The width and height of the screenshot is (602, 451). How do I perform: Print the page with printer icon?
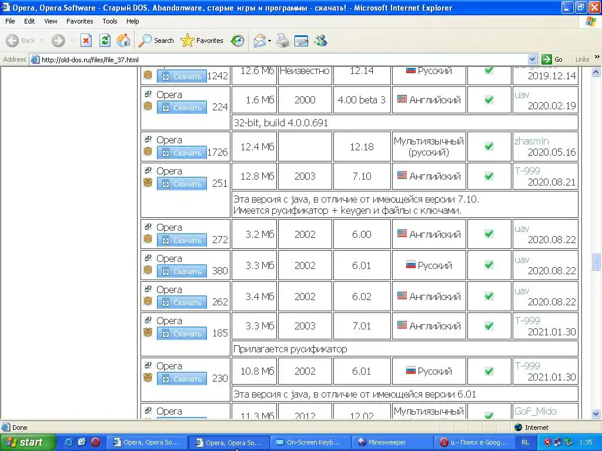click(283, 41)
